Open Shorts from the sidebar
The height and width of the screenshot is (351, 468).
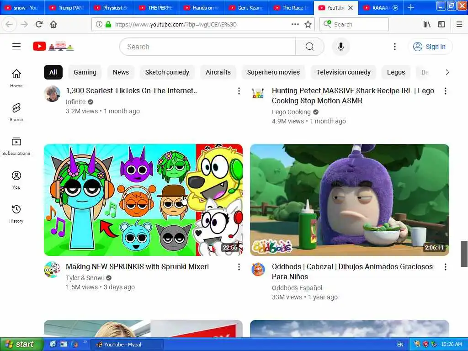[16, 112]
